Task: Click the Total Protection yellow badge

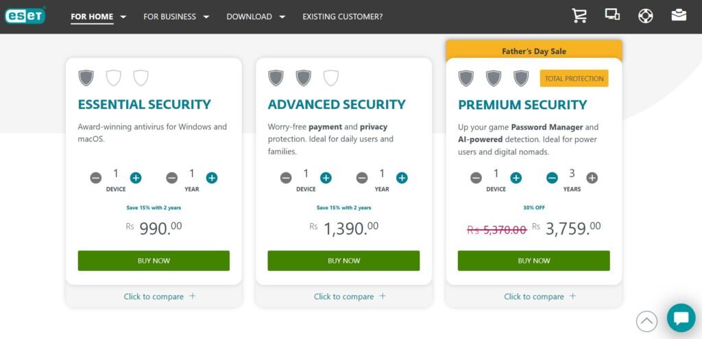Action: [x=574, y=78]
